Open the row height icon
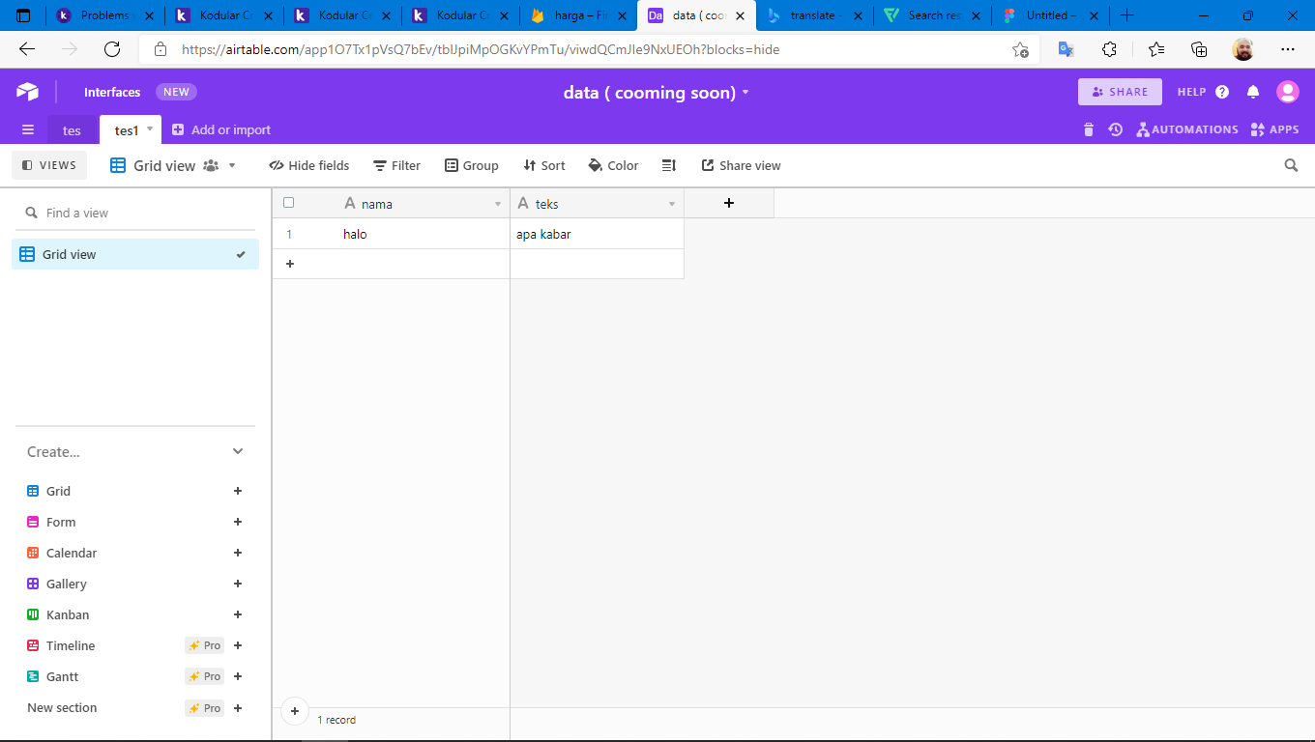The width and height of the screenshot is (1315, 742). pos(668,165)
